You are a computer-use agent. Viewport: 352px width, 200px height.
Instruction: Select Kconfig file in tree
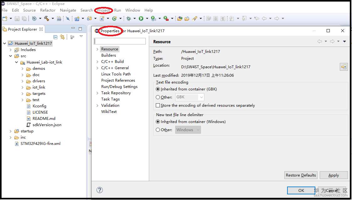coord(39,106)
